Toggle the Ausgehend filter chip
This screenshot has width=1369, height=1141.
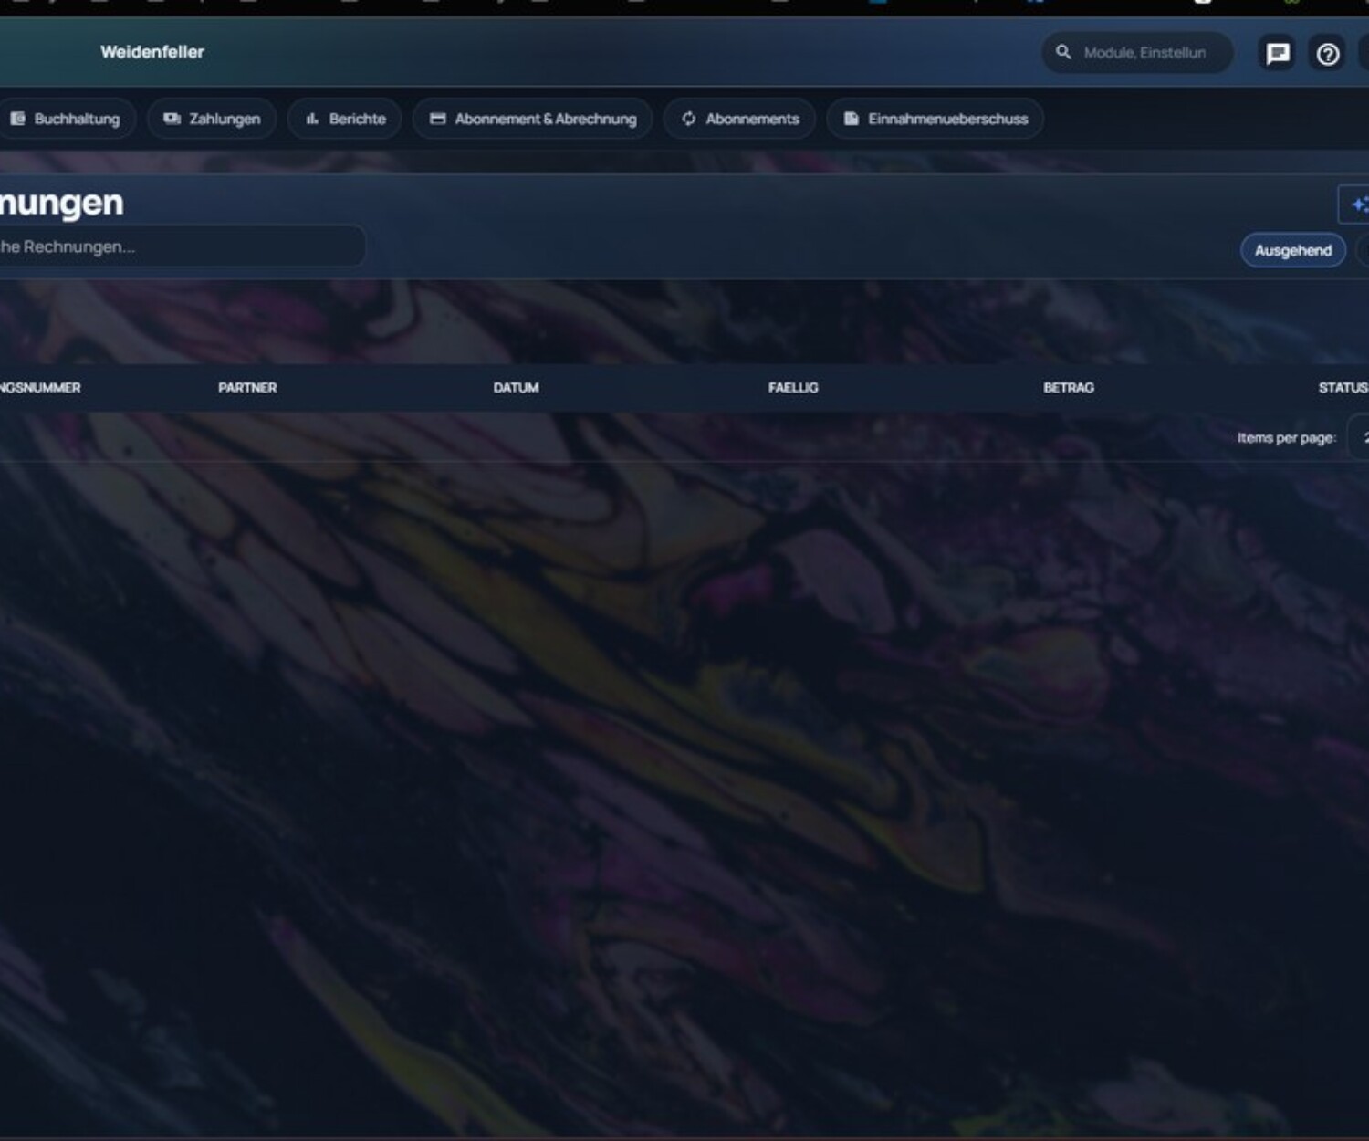(x=1292, y=250)
